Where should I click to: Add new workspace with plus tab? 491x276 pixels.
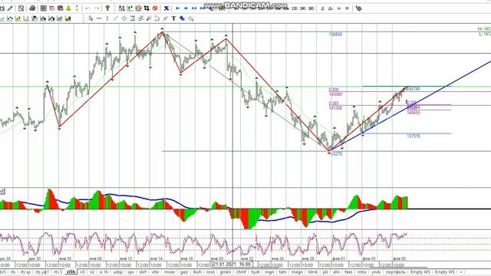click(x=460, y=272)
